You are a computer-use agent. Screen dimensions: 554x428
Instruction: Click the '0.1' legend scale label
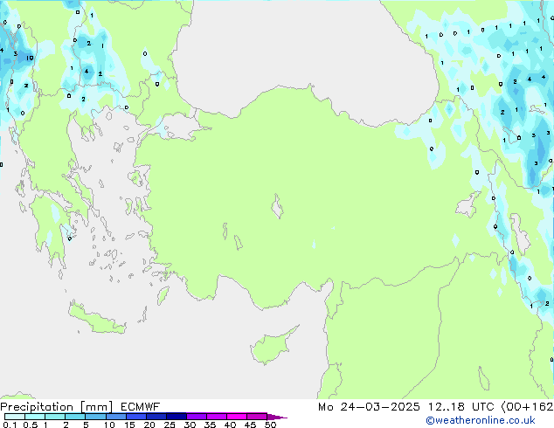10,425
